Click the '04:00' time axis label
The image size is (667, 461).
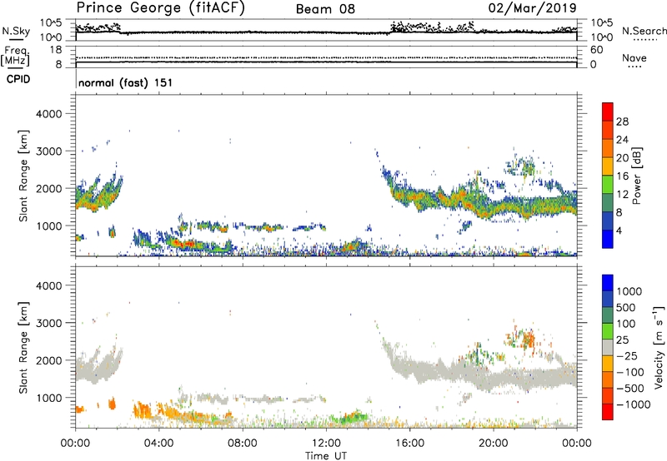coord(159,444)
